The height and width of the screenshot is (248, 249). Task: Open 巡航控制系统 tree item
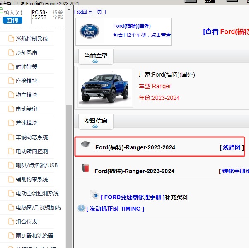tap(32, 39)
